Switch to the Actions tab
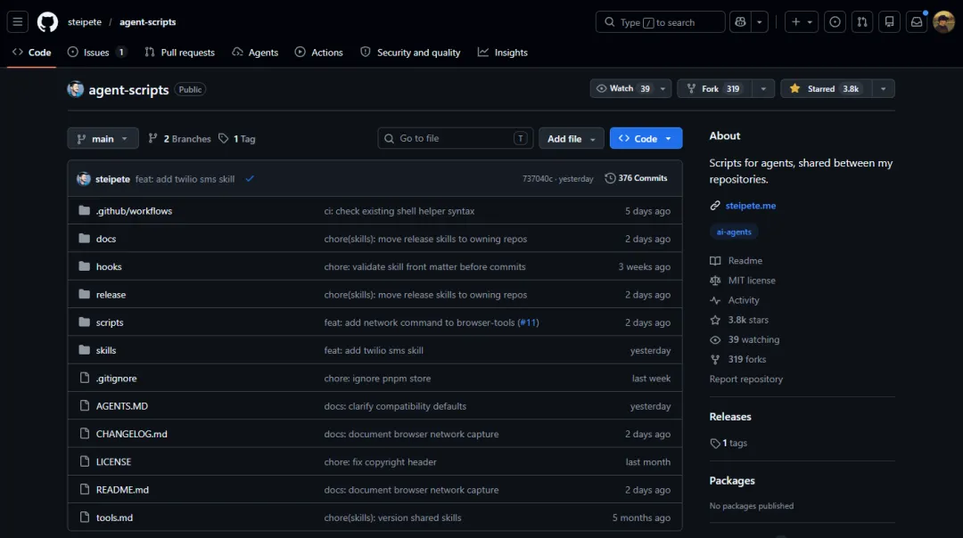 coord(318,53)
